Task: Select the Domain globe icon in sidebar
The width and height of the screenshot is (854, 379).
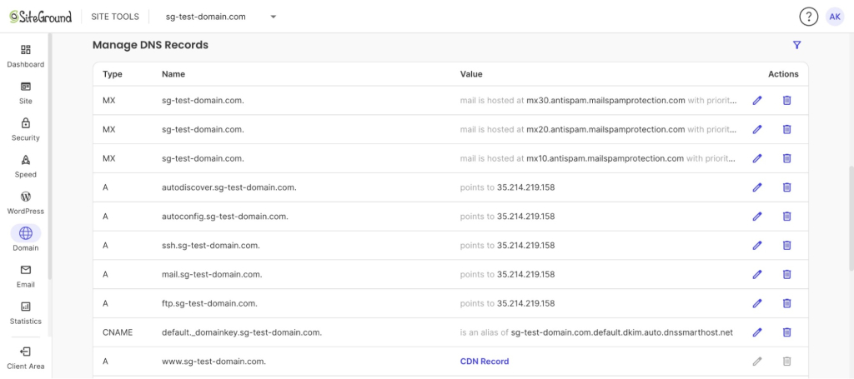Action: (26, 233)
